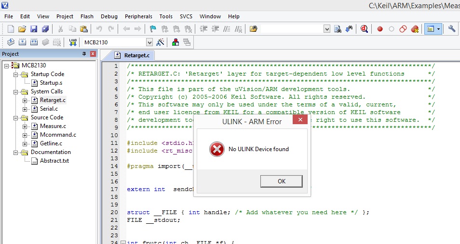Click Find in Files folder icon
Image resolution: width=460 pixels, height=244 pixels.
click(253, 29)
